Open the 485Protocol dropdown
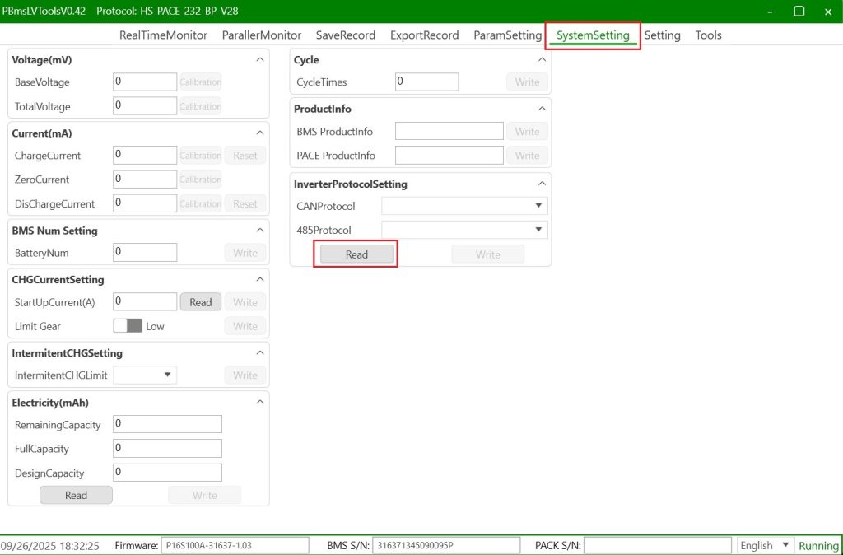This screenshot has height=555, width=843. (x=464, y=230)
